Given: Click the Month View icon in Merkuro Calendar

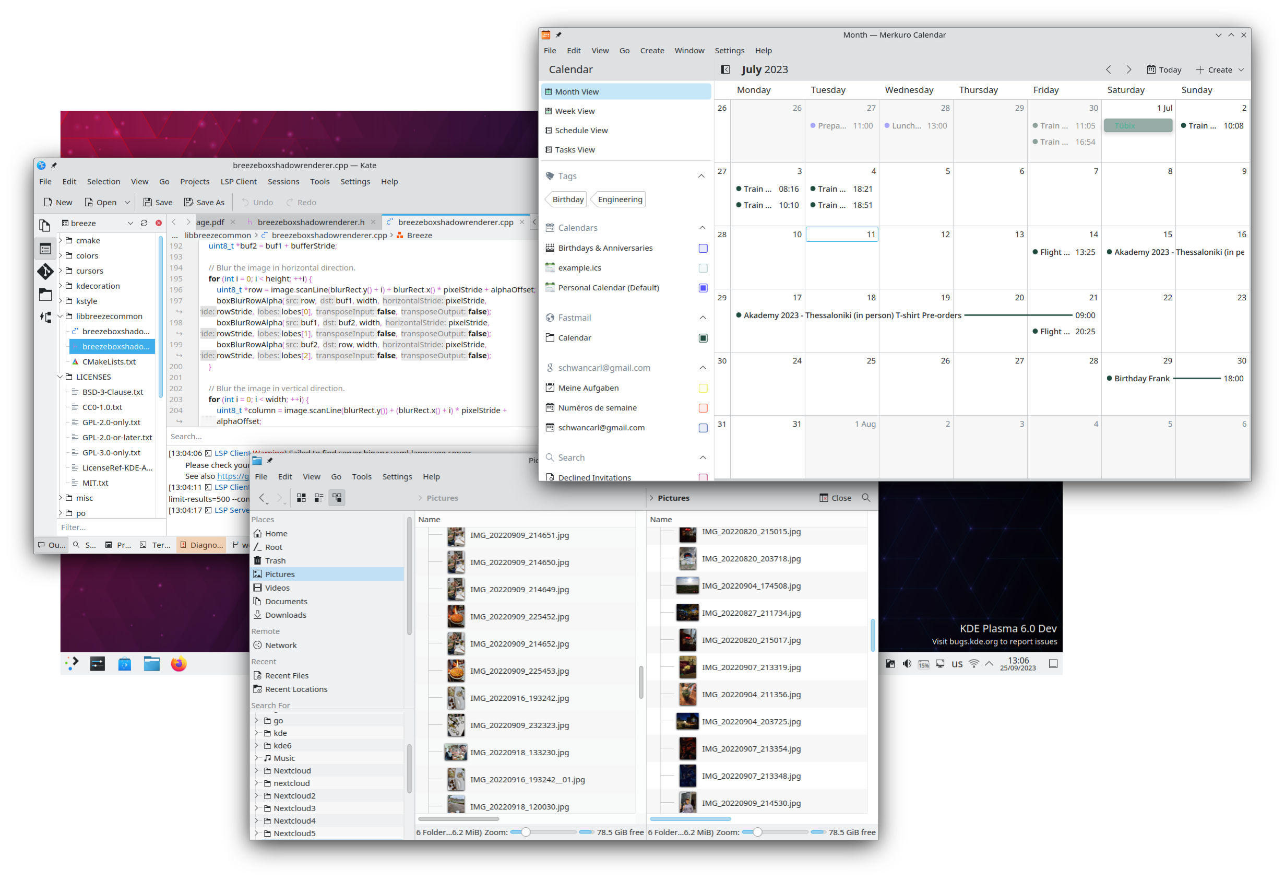Looking at the screenshot, I should tap(549, 92).
